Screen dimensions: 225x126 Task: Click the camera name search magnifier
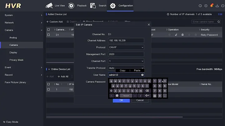click(x=218, y=22)
